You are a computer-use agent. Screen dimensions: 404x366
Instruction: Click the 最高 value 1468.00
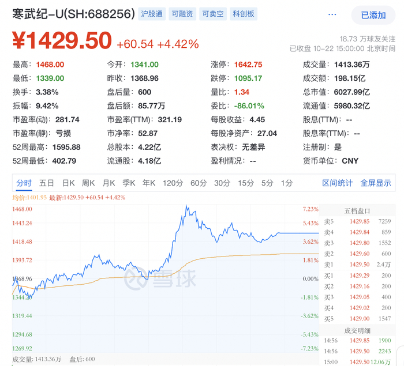tap(50, 65)
